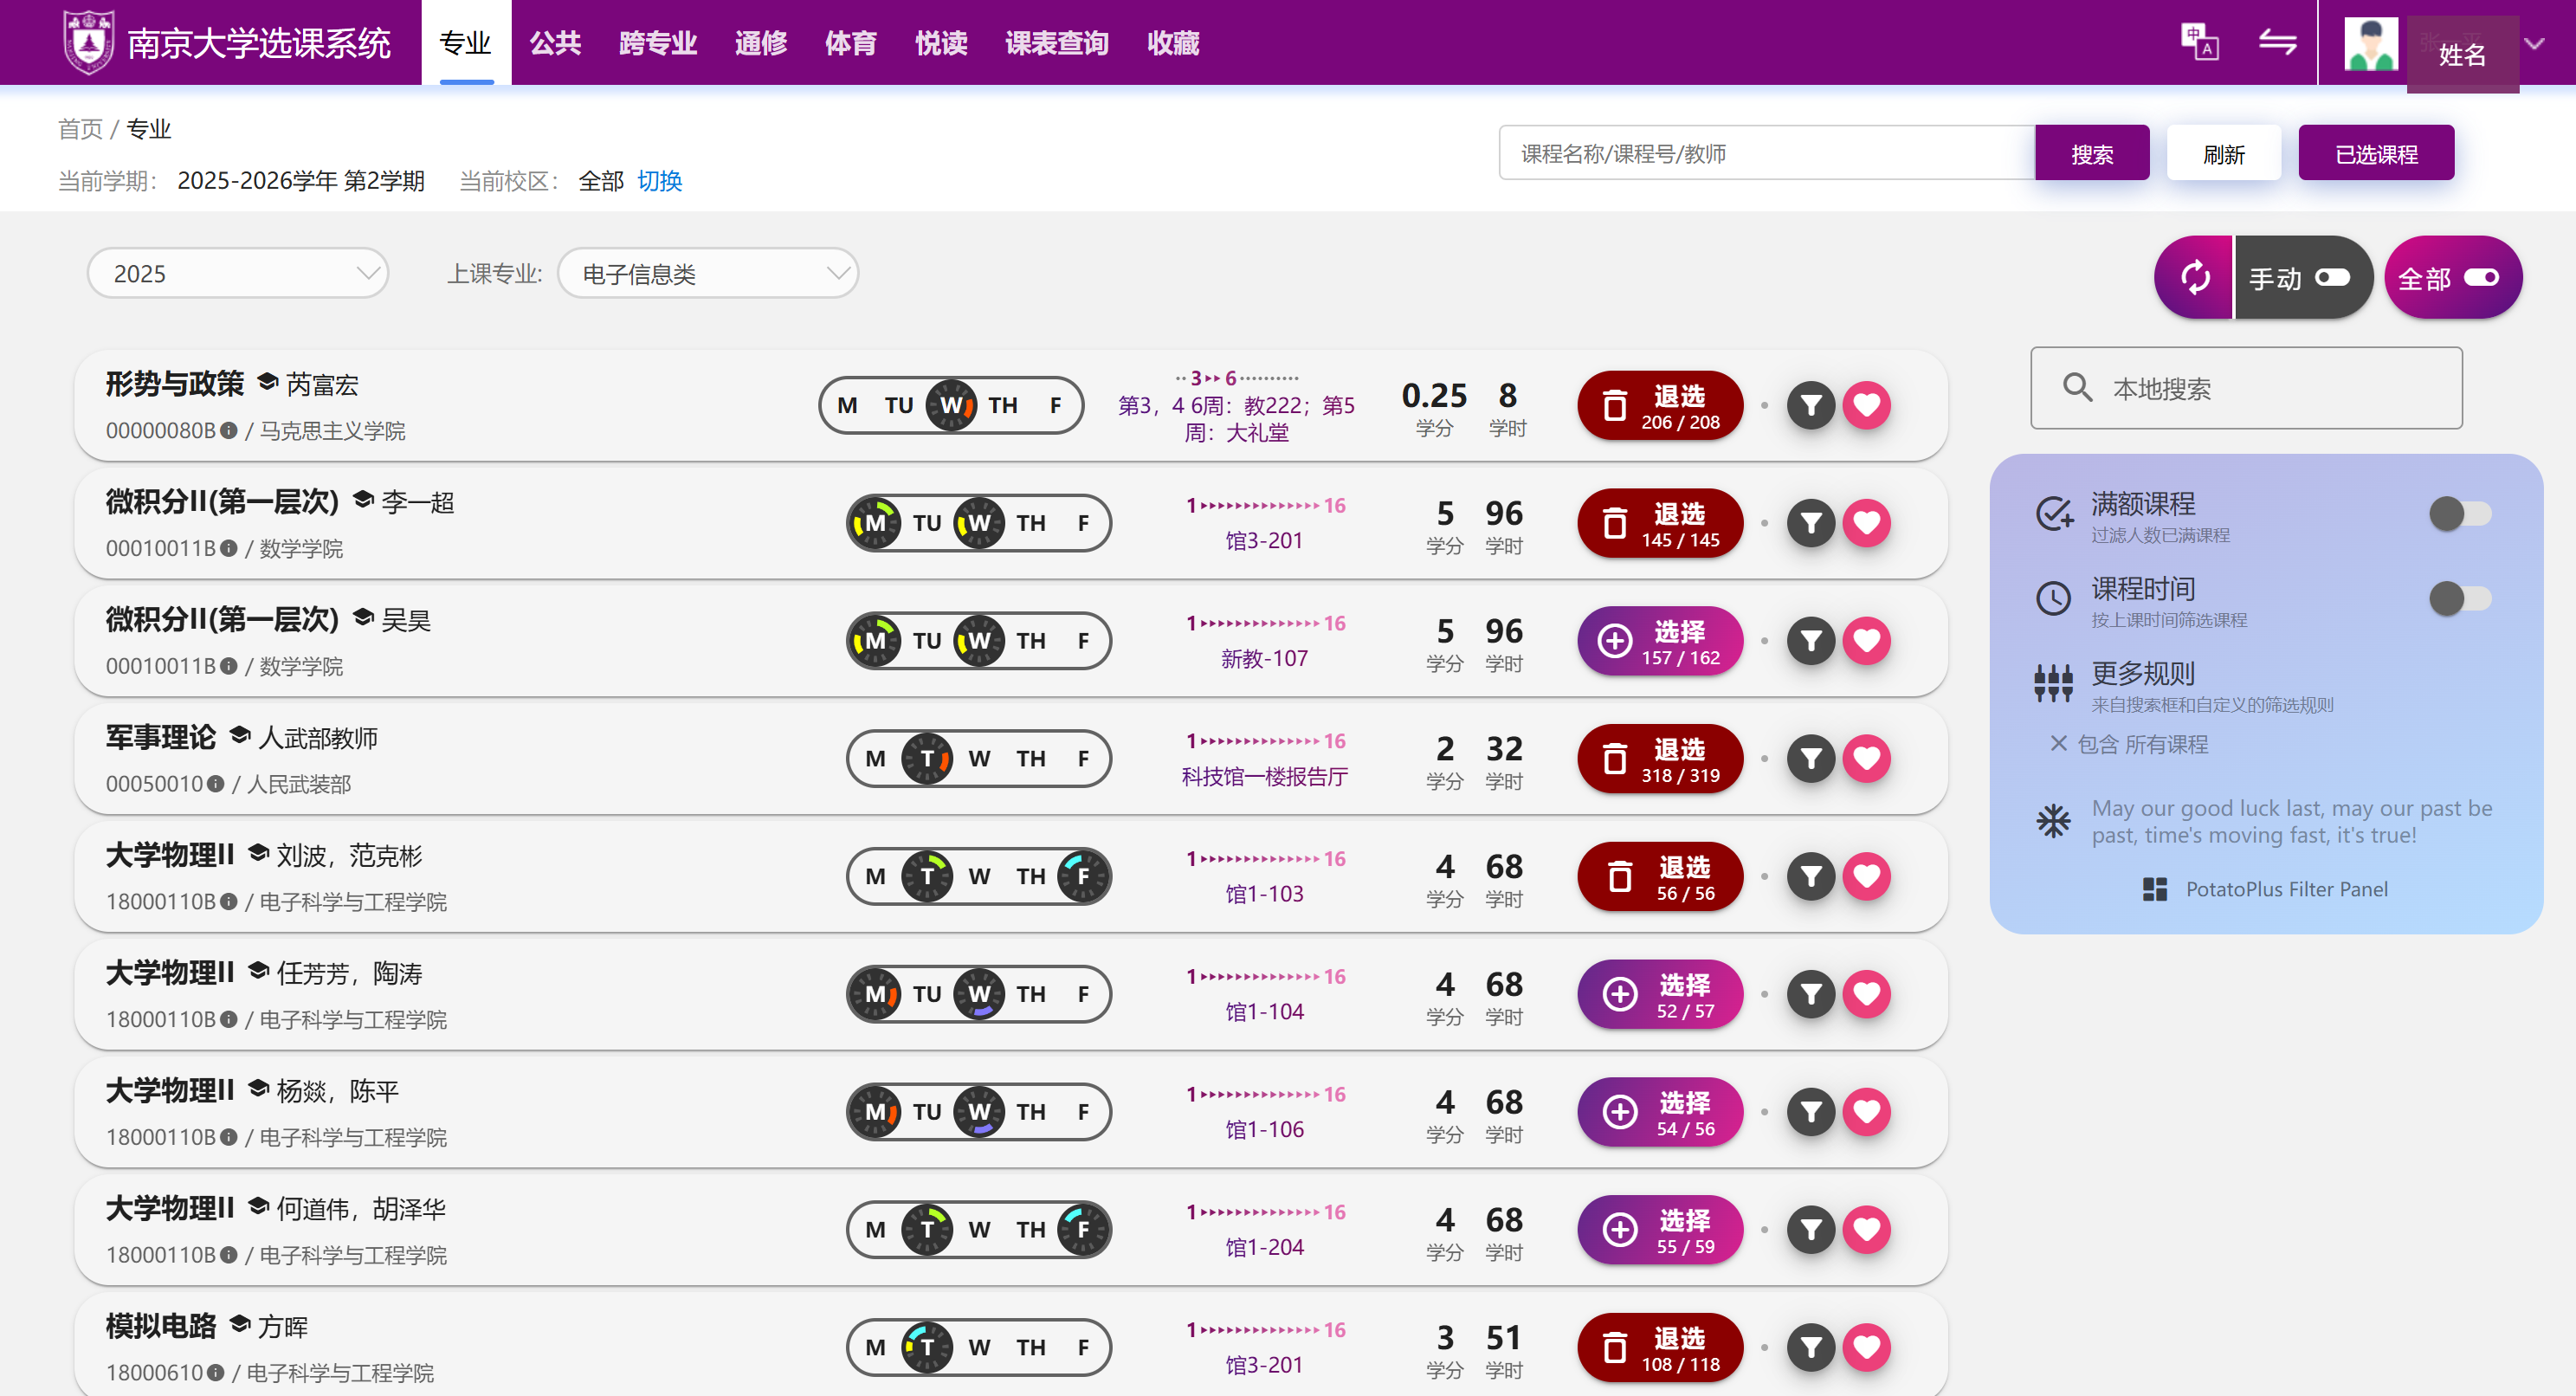Screen dimensions: 2576x1396
Task: Click filter funnel icon for 形势与政策 course
Action: pyautogui.click(x=1810, y=405)
